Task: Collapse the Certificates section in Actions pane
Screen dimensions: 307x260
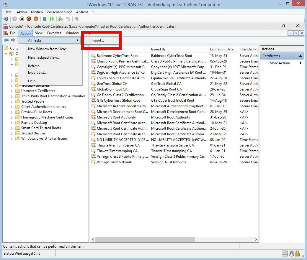Action: tap(301, 56)
